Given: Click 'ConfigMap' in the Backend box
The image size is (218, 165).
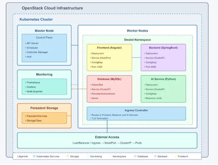Looking at the screenshot, I should pos(150,62).
